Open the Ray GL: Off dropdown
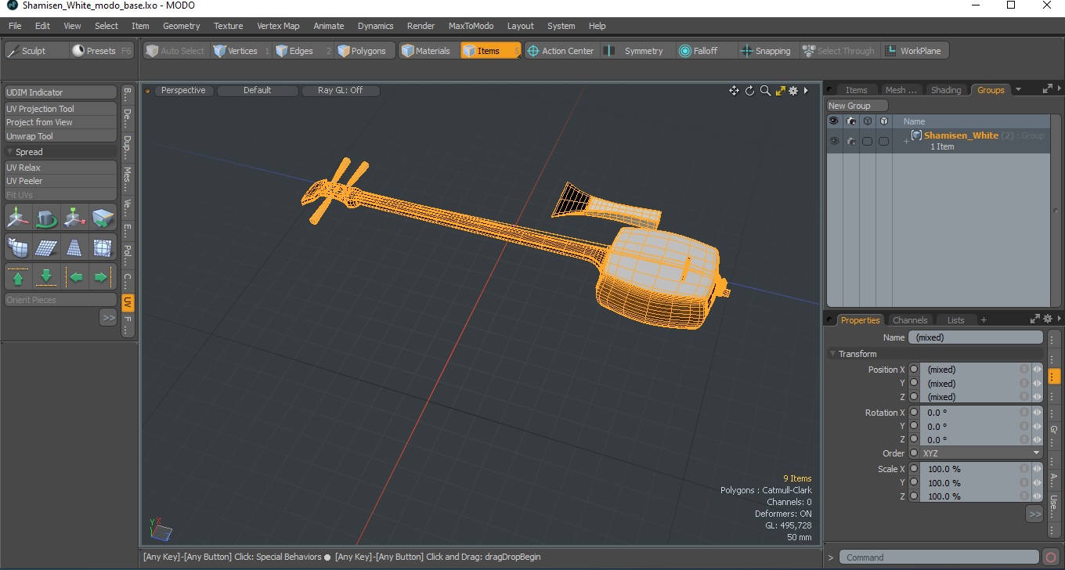The height and width of the screenshot is (570, 1065). tap(341, 91)
